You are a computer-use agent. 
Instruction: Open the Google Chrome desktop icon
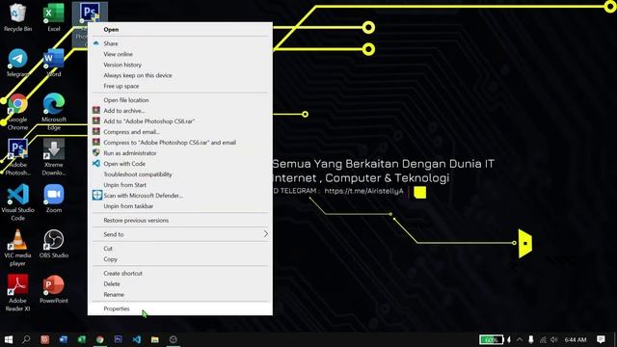click(17, 112)
